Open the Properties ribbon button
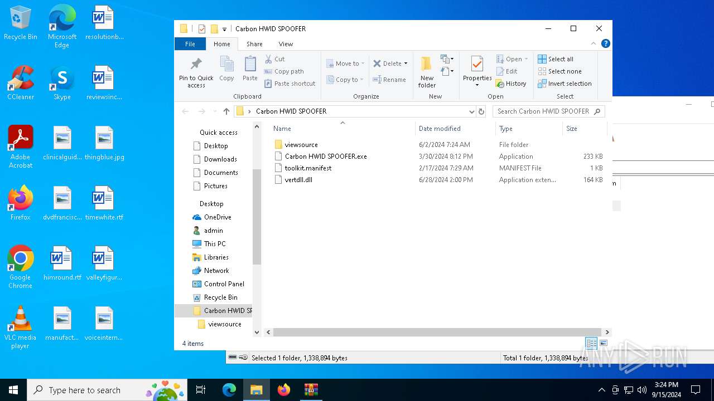This screenshot has height=401, width=714. pos(477,72)
